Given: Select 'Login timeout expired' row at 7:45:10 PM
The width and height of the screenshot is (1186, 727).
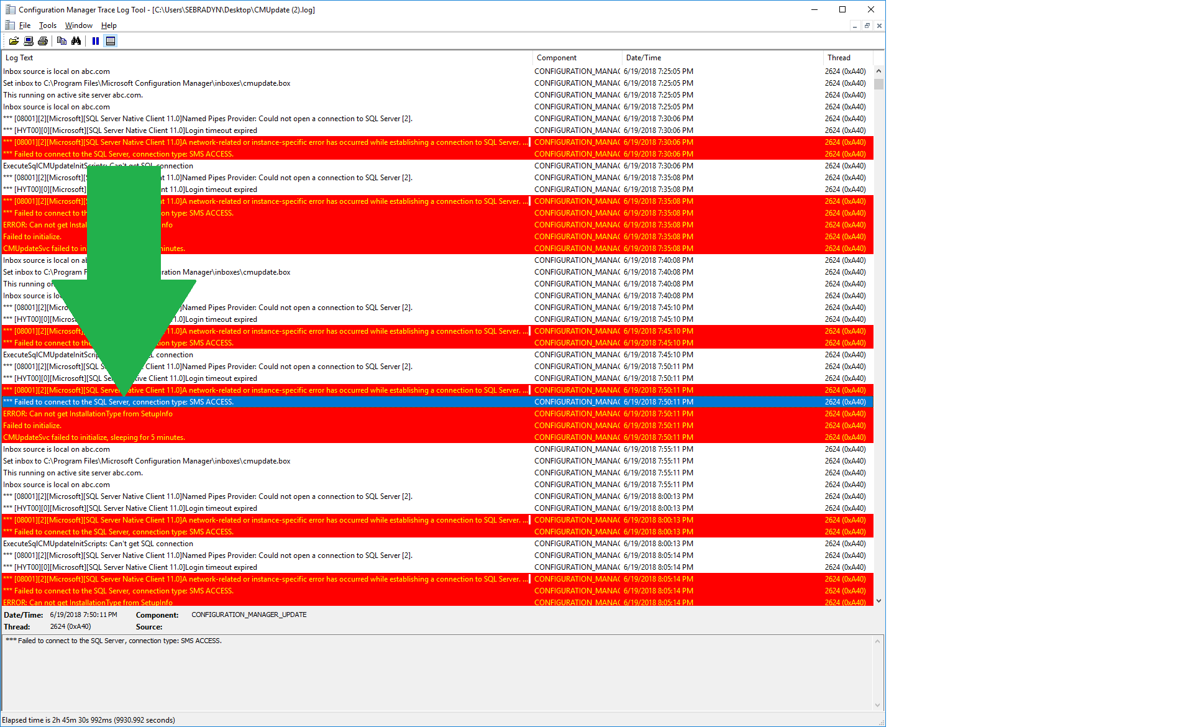Looking at the screenshot, I should (x=437, y=319).
